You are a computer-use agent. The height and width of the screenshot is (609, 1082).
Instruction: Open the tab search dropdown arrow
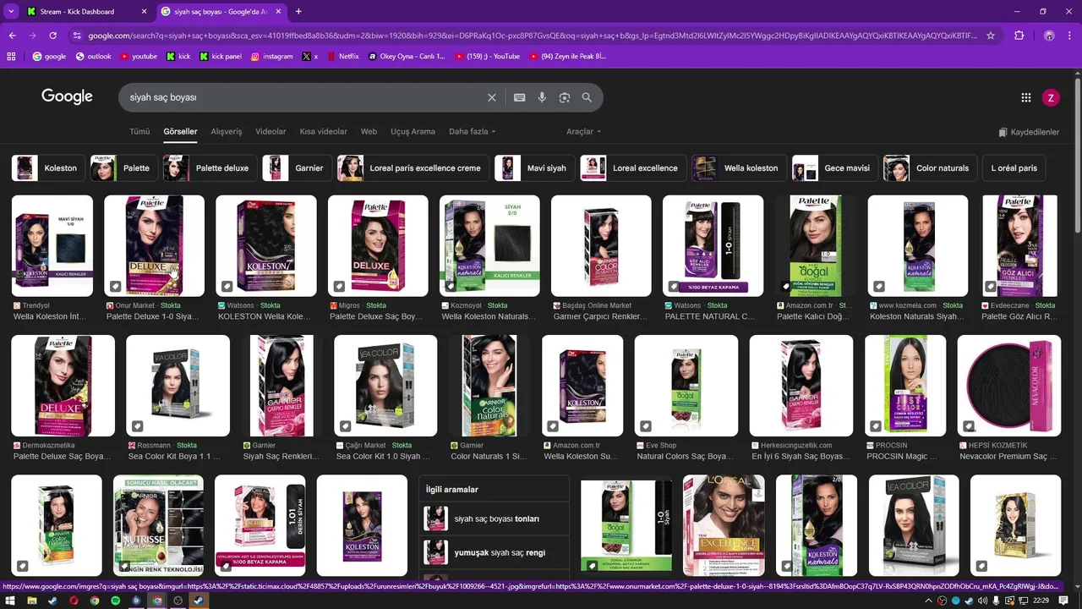pyautogui.click(x=11, y=12)
